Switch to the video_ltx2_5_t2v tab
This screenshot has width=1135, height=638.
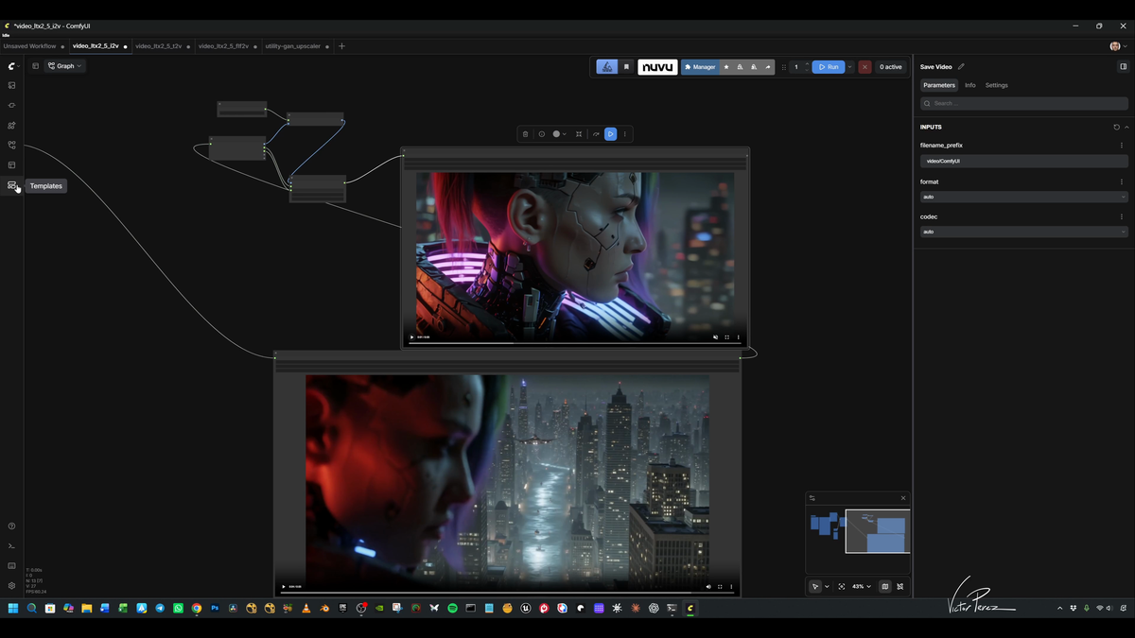click(159, 45)
